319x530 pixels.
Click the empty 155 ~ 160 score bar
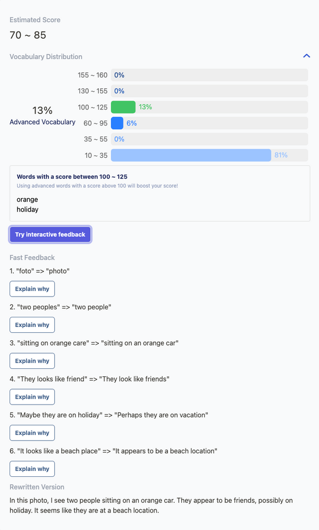click(x=210, y=75)
